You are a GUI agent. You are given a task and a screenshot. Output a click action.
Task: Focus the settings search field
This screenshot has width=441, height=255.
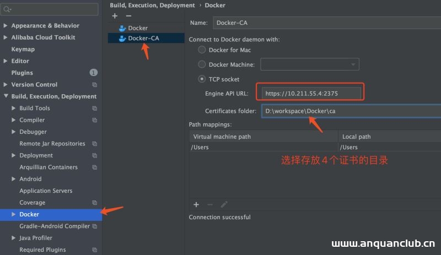coord(50,9)
